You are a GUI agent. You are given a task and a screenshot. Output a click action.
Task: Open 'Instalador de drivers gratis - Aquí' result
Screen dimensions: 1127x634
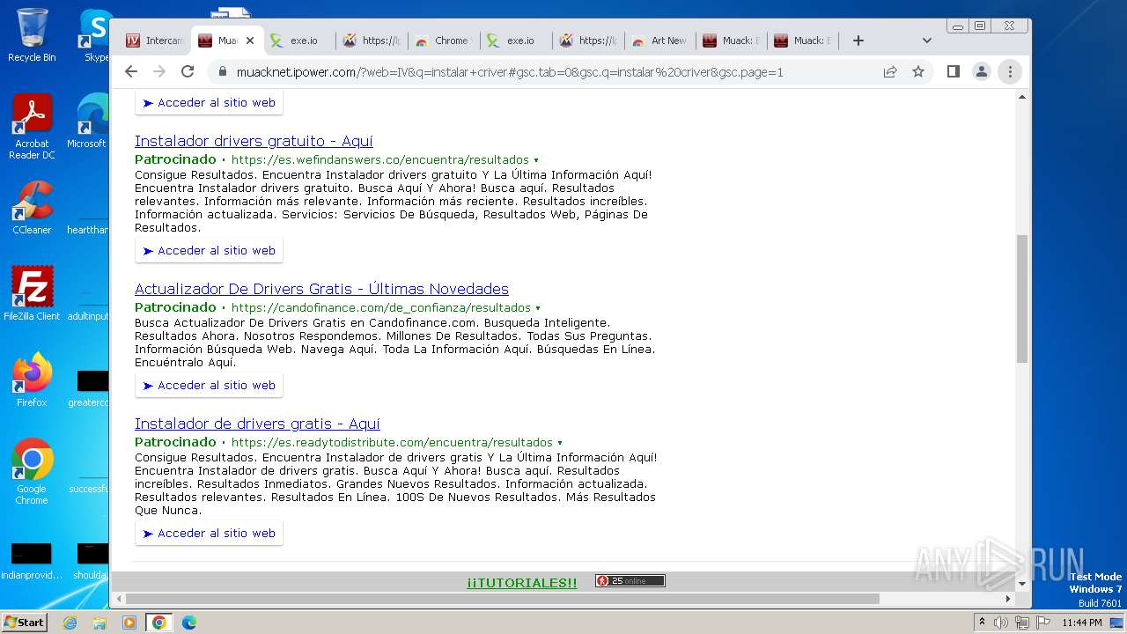pyautogui.click(x=257, y=424)
